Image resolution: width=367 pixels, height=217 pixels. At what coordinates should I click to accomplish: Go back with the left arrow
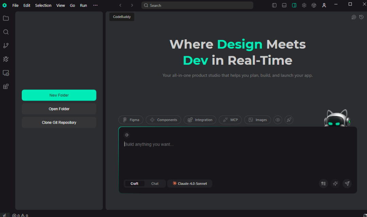[x=120, y=5]
